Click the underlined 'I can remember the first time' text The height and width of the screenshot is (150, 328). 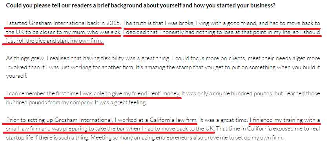43,93
